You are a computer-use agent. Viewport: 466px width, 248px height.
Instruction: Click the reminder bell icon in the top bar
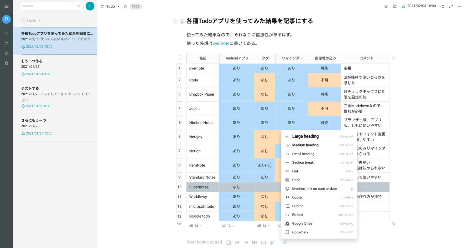(x=404, y=6)
